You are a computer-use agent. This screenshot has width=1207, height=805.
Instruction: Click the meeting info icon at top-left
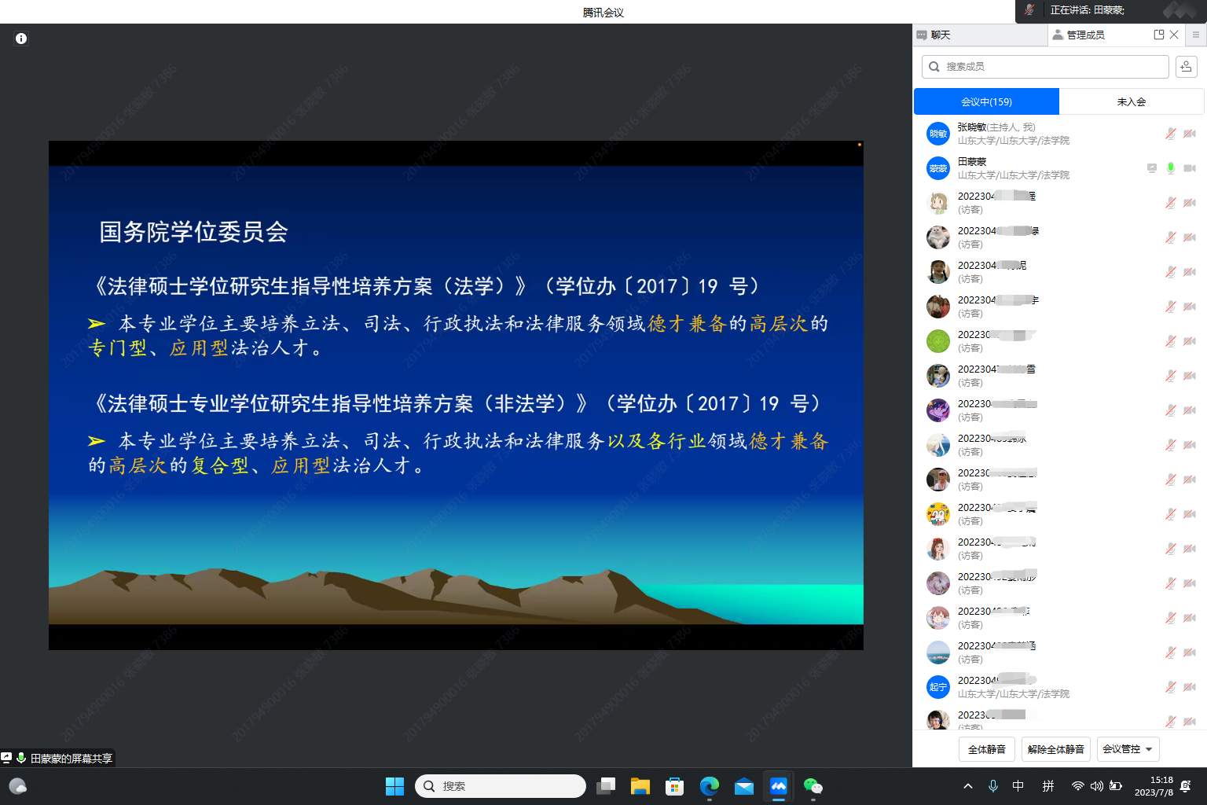(21, 39)
